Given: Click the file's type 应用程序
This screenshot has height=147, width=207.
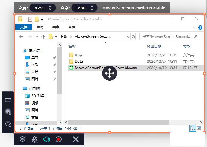Looking at the screenshot, I should click(190, 68).
